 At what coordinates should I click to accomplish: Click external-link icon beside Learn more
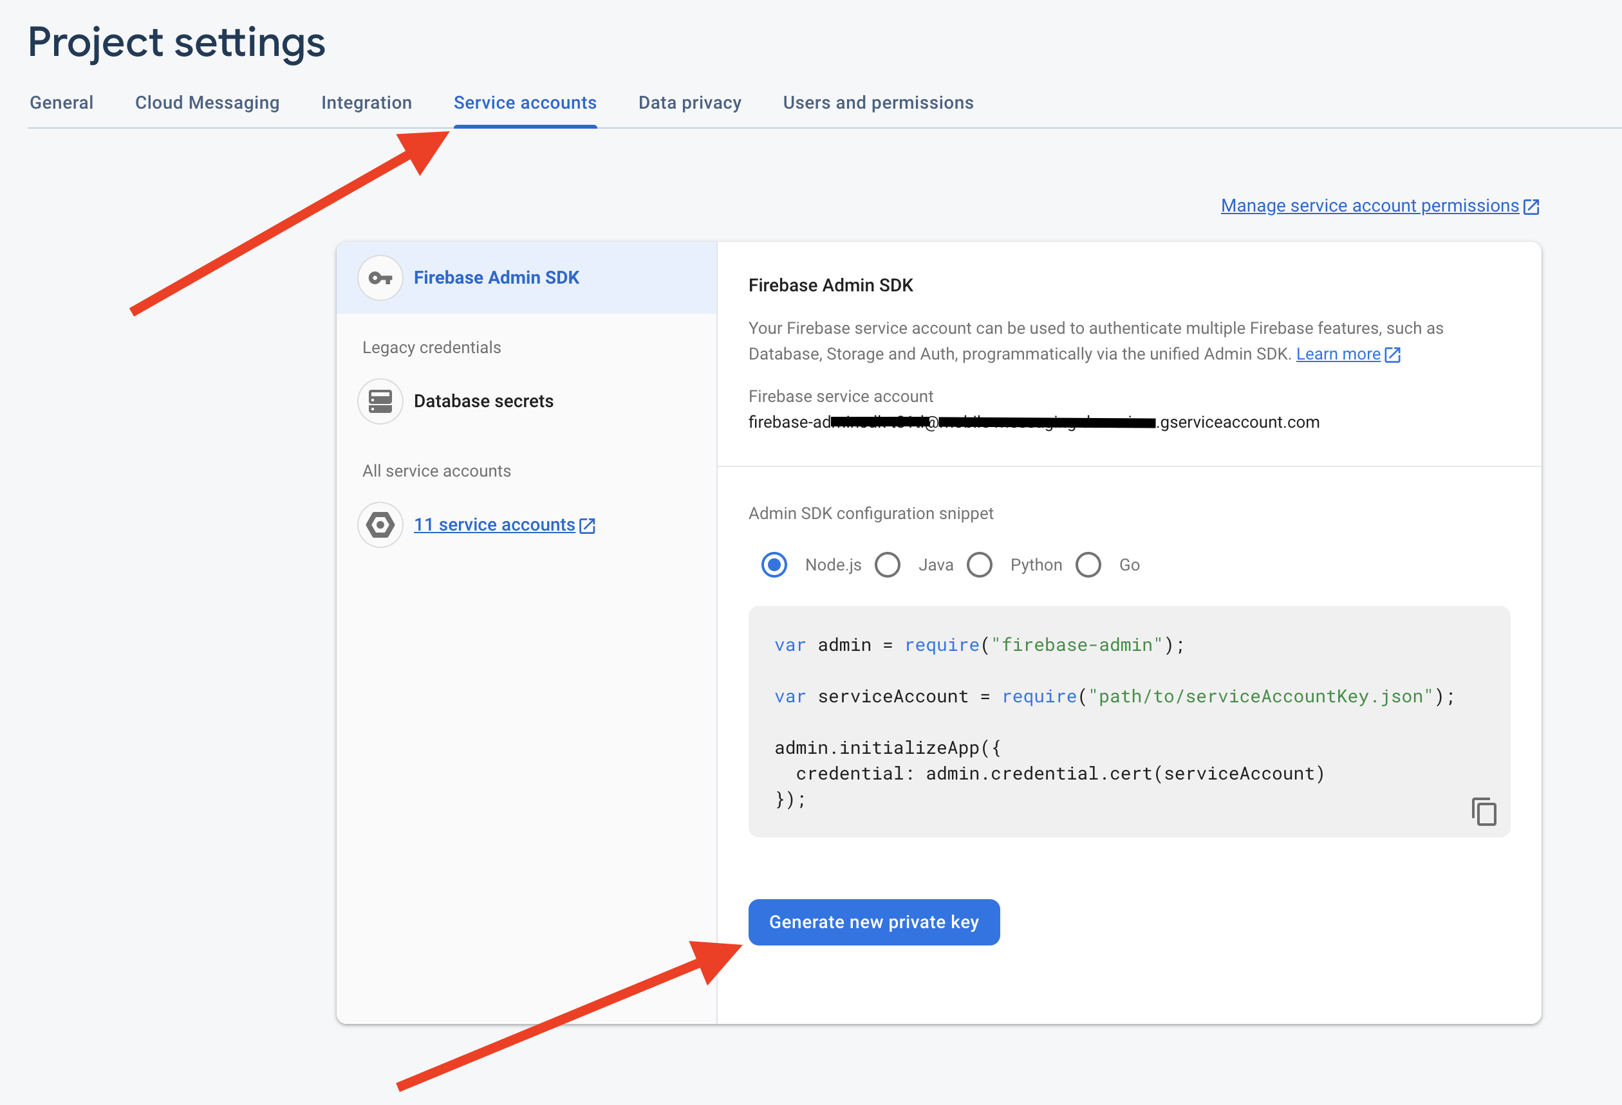pyautogui.click(x=1392, y=354)
